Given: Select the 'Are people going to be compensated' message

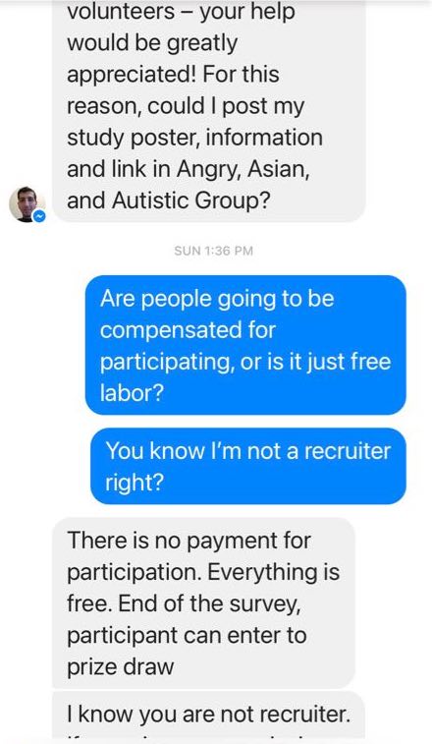Looking at the screenshot, I should [245, 345].
